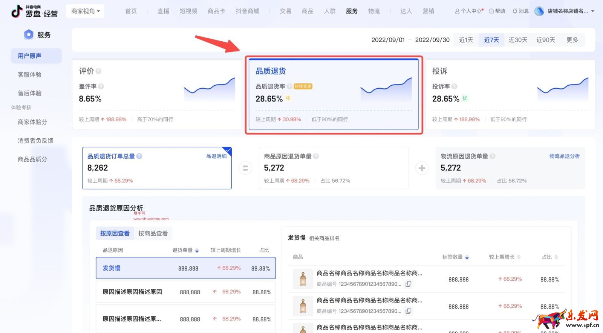This screenshot has height=333, width=603.
Task: Open 商品品质分 in the sidebar
Action: tap(32, 159)
